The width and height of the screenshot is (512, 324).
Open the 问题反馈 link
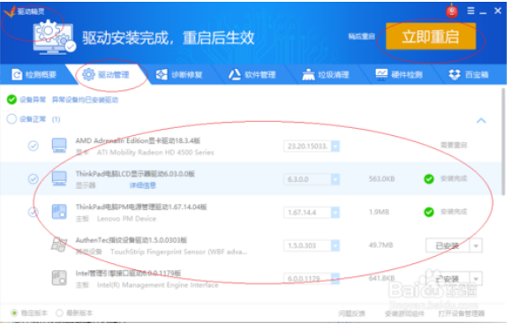(x=351, y=313)
